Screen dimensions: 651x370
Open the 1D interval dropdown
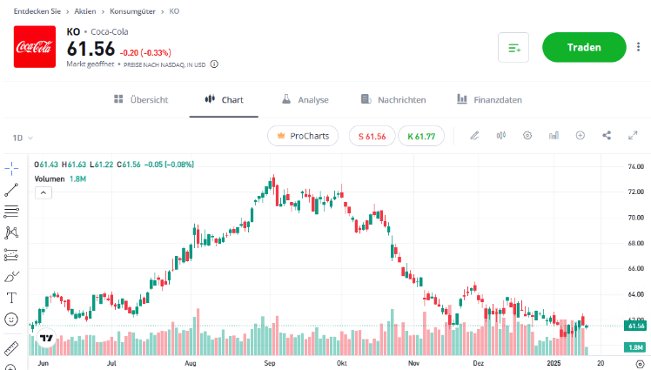coord(23,138)
